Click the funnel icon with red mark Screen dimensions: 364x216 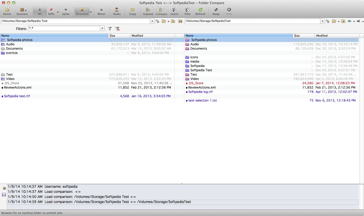[118, 29]
